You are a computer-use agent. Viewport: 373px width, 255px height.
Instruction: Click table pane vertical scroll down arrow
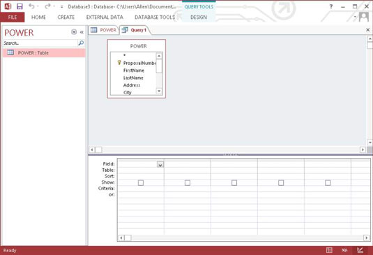pos(370,143)
